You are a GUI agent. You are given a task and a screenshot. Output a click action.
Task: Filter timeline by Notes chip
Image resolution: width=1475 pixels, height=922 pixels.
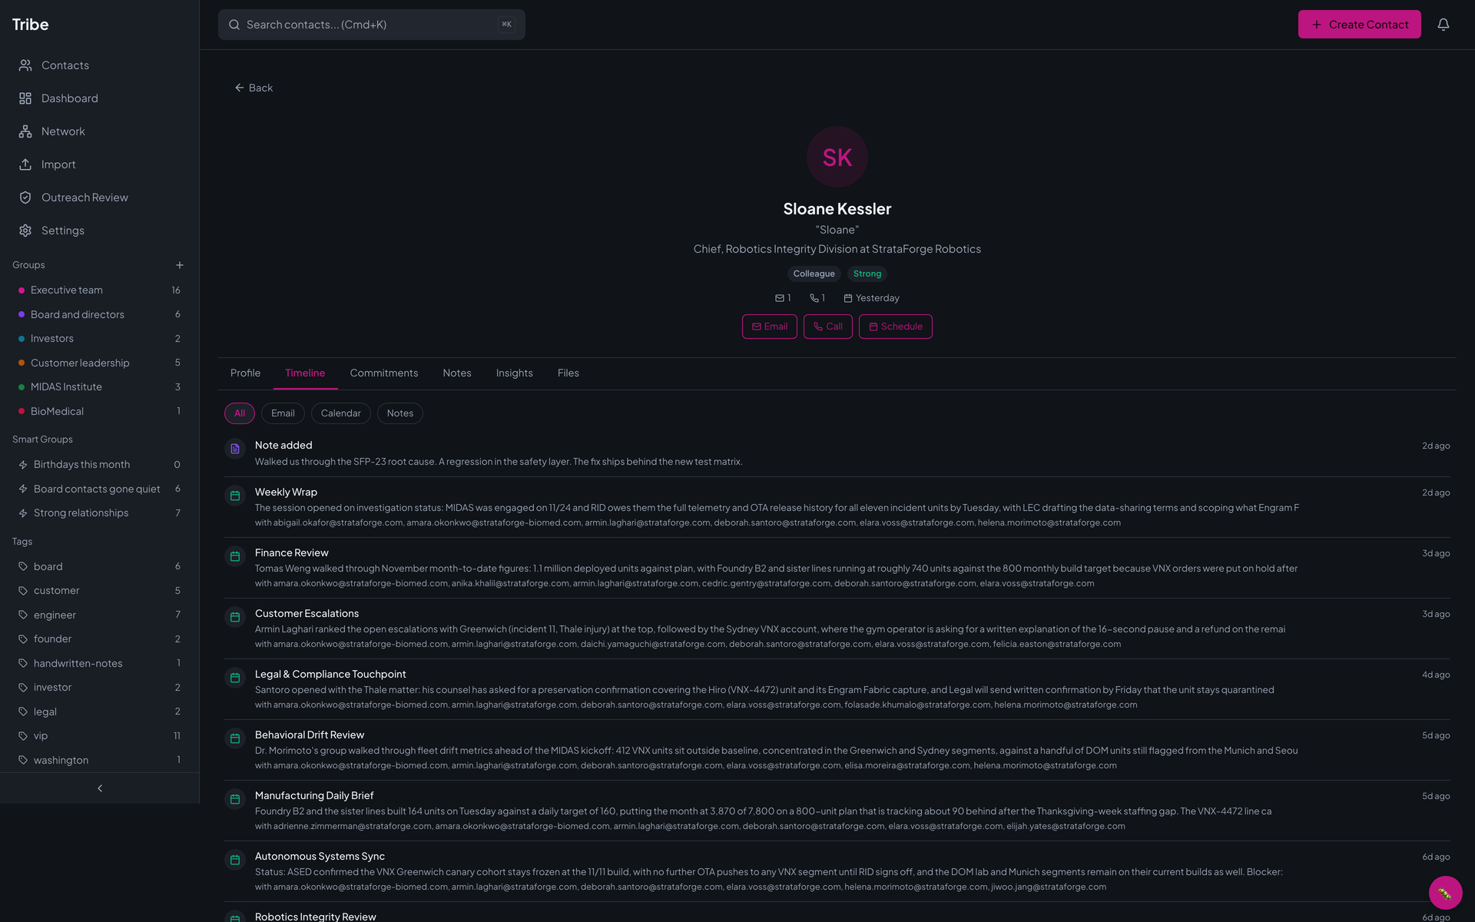400,413
